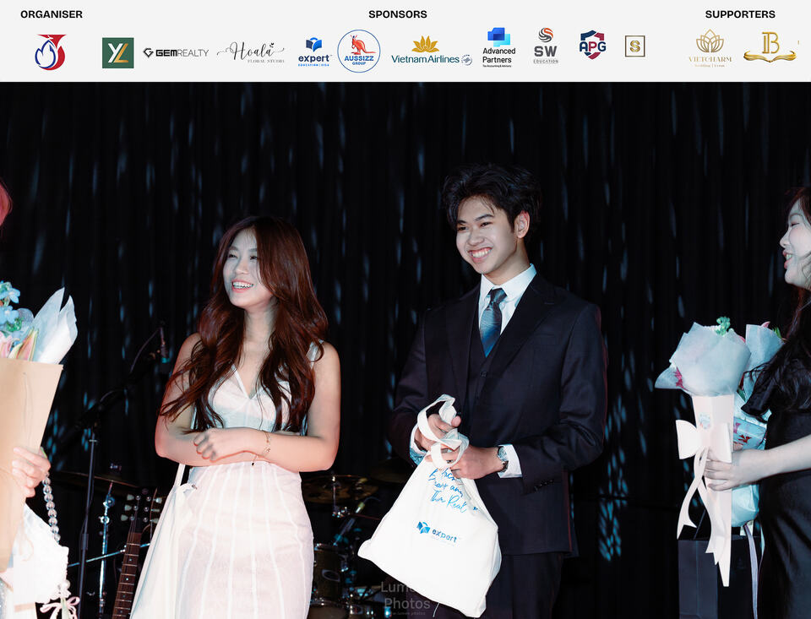This screenshot has width=811, height=619.
Task: Click the Aussizz Group kangaroo logo
Action: [x=359, y=52]
